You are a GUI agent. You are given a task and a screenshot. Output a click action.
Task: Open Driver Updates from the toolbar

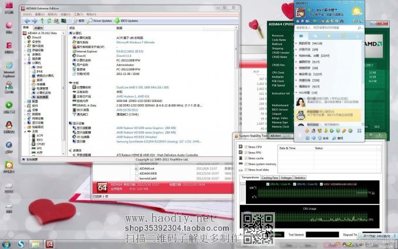click(x=99, y=21)
